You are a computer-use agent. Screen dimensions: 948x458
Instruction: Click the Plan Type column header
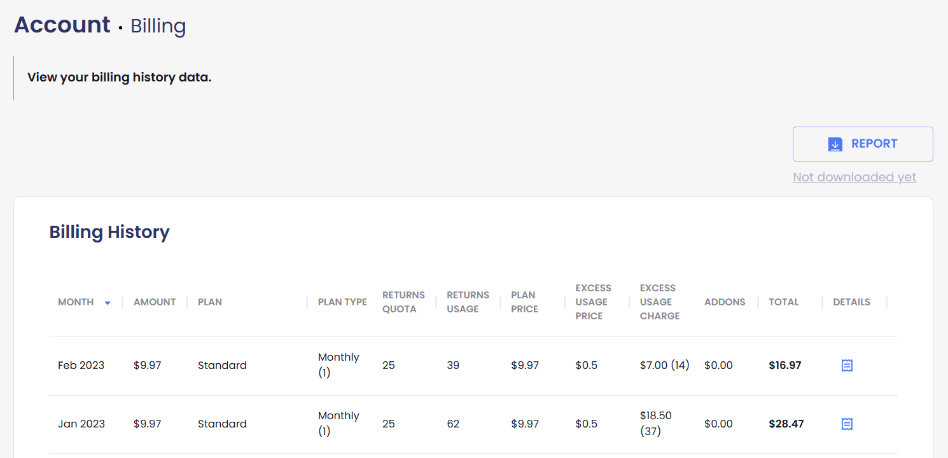click(342, 302)
